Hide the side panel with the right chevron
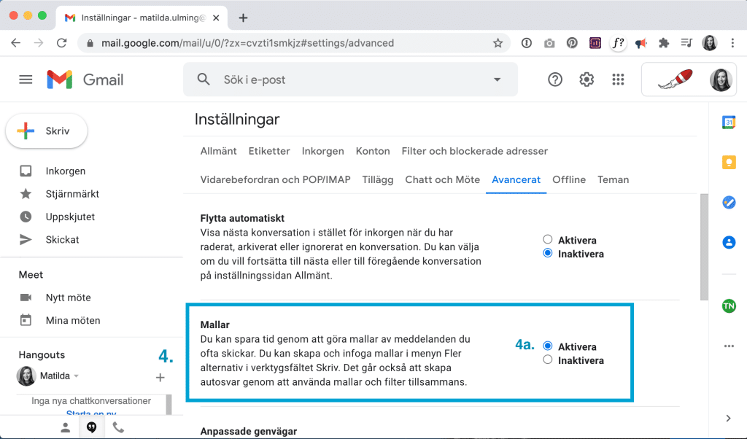This screenshot has height=439, width=747. 727,418
